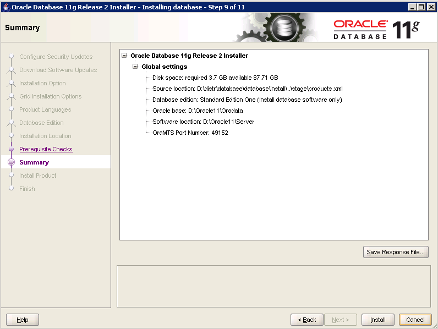Viewport: 438px width, 329px height.
Task: Click the Finish step bullet icon
Action: coord(11,188)
